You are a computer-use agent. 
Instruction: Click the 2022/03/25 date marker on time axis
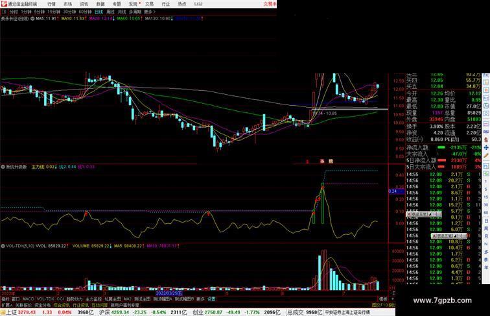[169, 293]
